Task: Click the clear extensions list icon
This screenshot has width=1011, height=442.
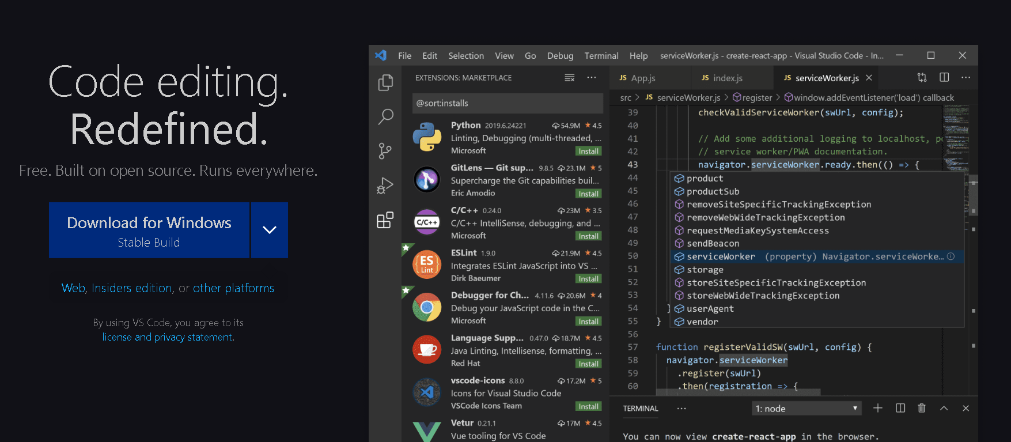Action: pos(569,78)
